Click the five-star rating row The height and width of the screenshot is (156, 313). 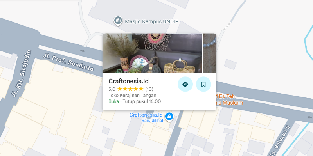(131, 89)
